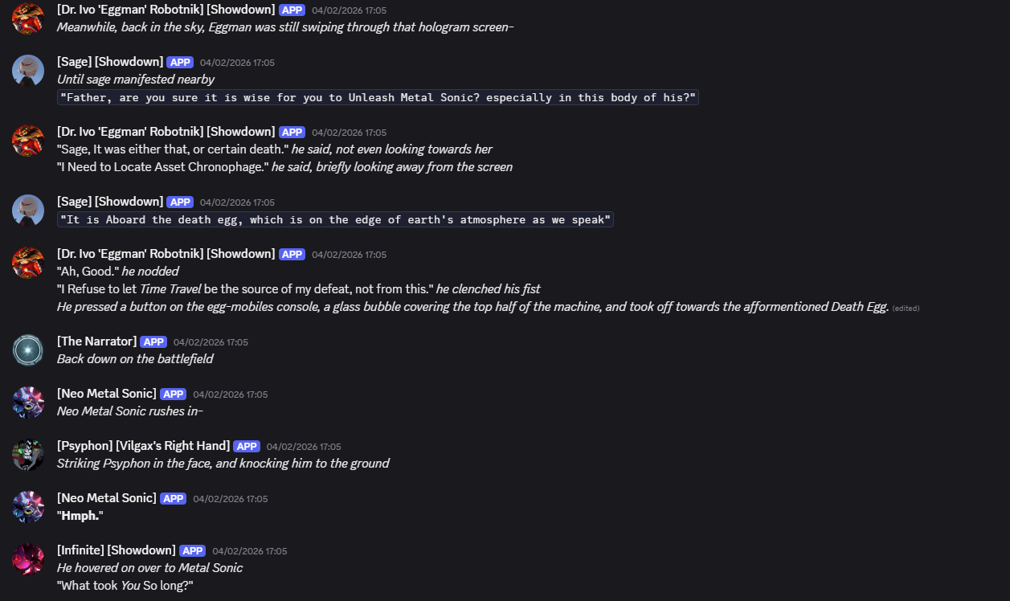
Task: Click the timestamp on The Narrator's message
Action: click(211, 342)
